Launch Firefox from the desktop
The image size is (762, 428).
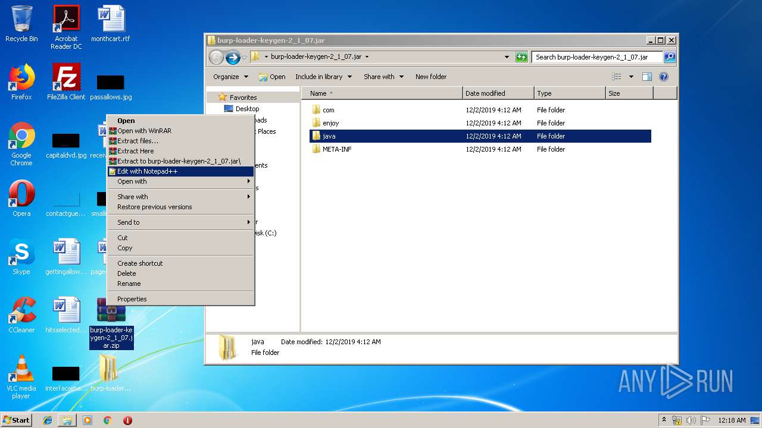[x=21, y=82]
